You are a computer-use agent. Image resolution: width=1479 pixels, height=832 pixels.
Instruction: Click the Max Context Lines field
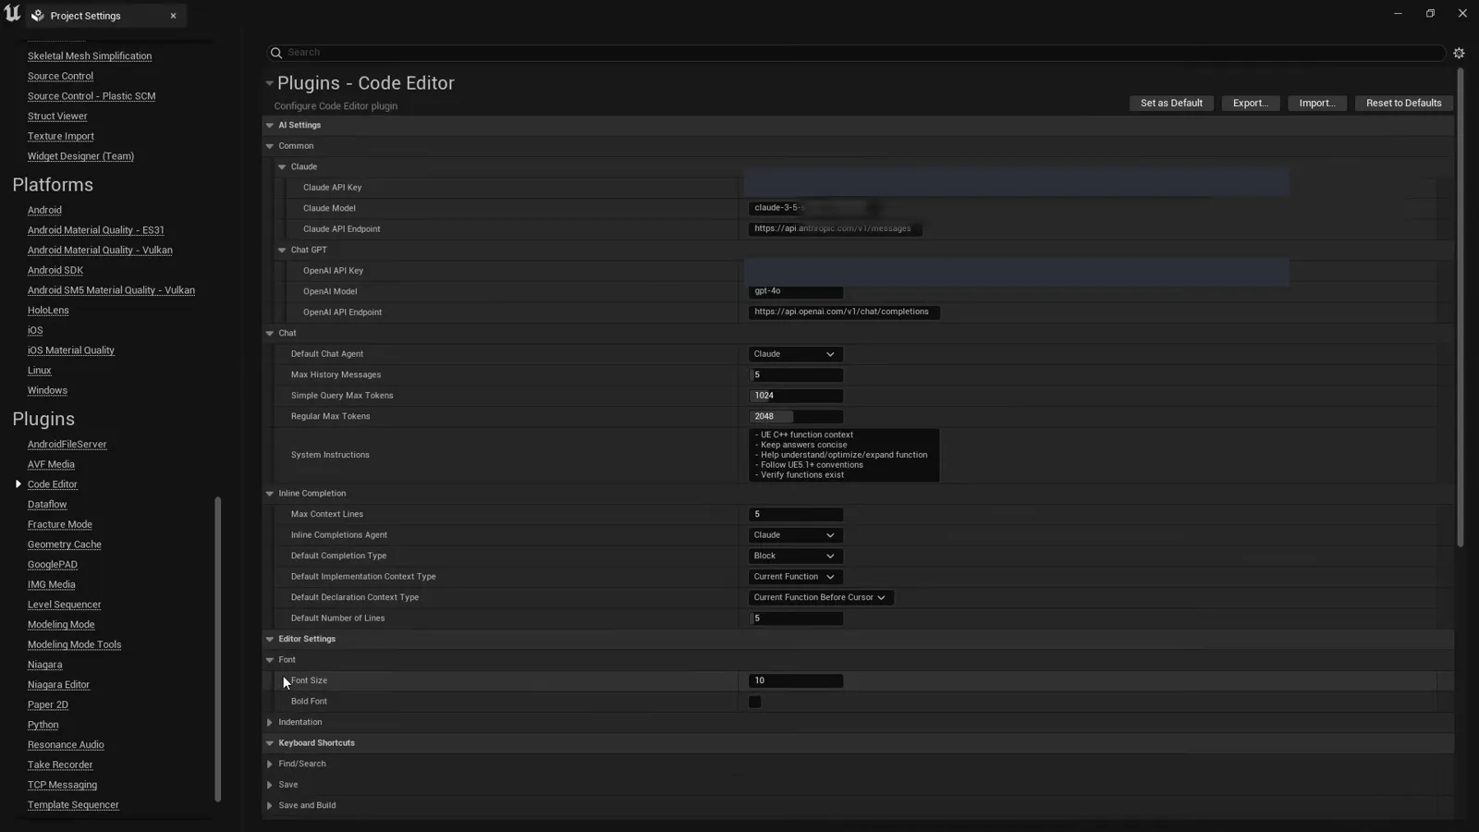point(795,515)
